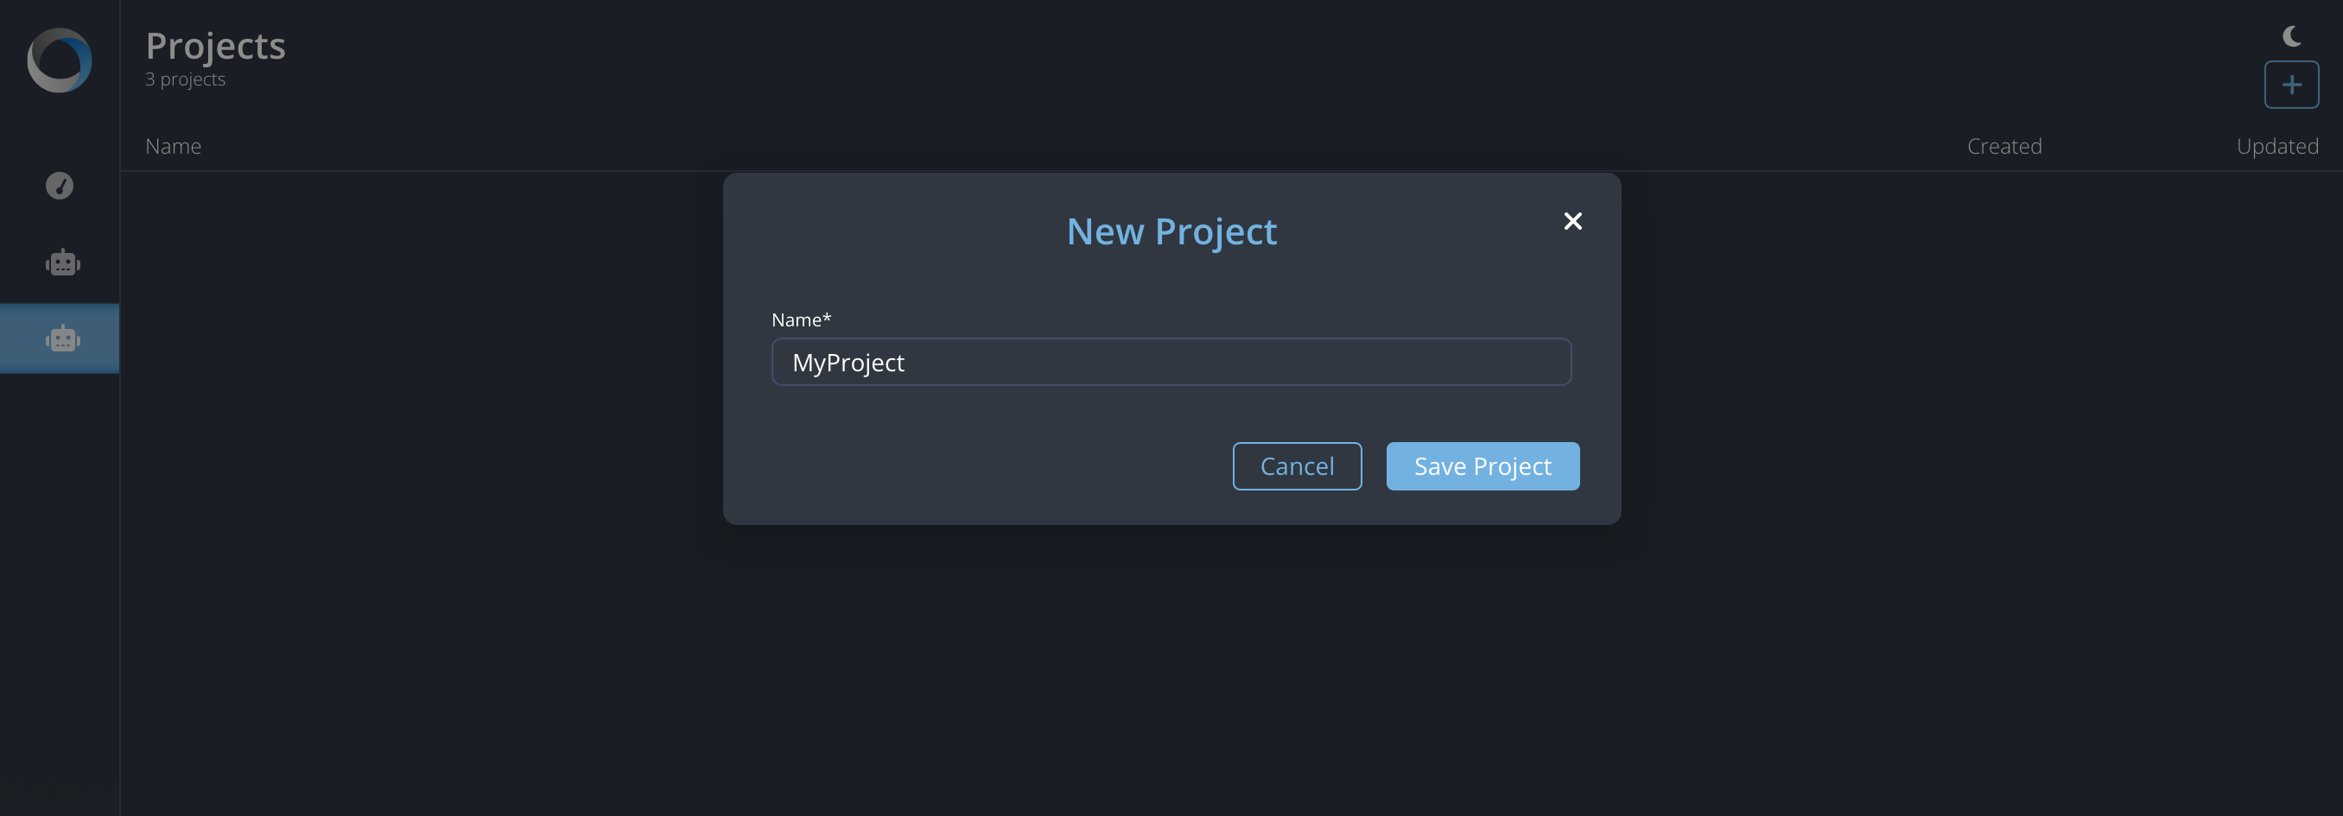2343x816 pixels.
Task: Cancel the new project creation
Action: click(x=1297, y=466)
